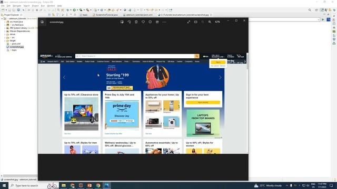Click the Amazon cart icon
This screenshot has width=337, height=189.
[x=240, y=56]
